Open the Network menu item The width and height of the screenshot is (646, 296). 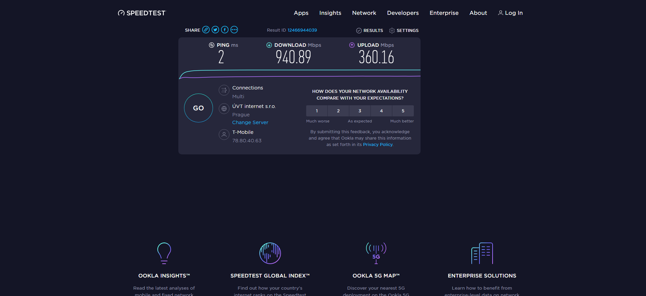pyautogui.click(x=364, y=13)
